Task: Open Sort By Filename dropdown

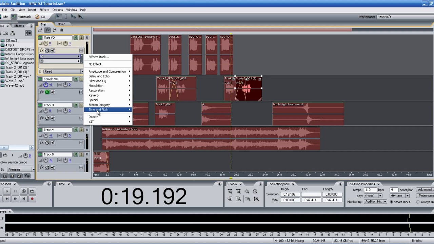Action: pos(21,169)
